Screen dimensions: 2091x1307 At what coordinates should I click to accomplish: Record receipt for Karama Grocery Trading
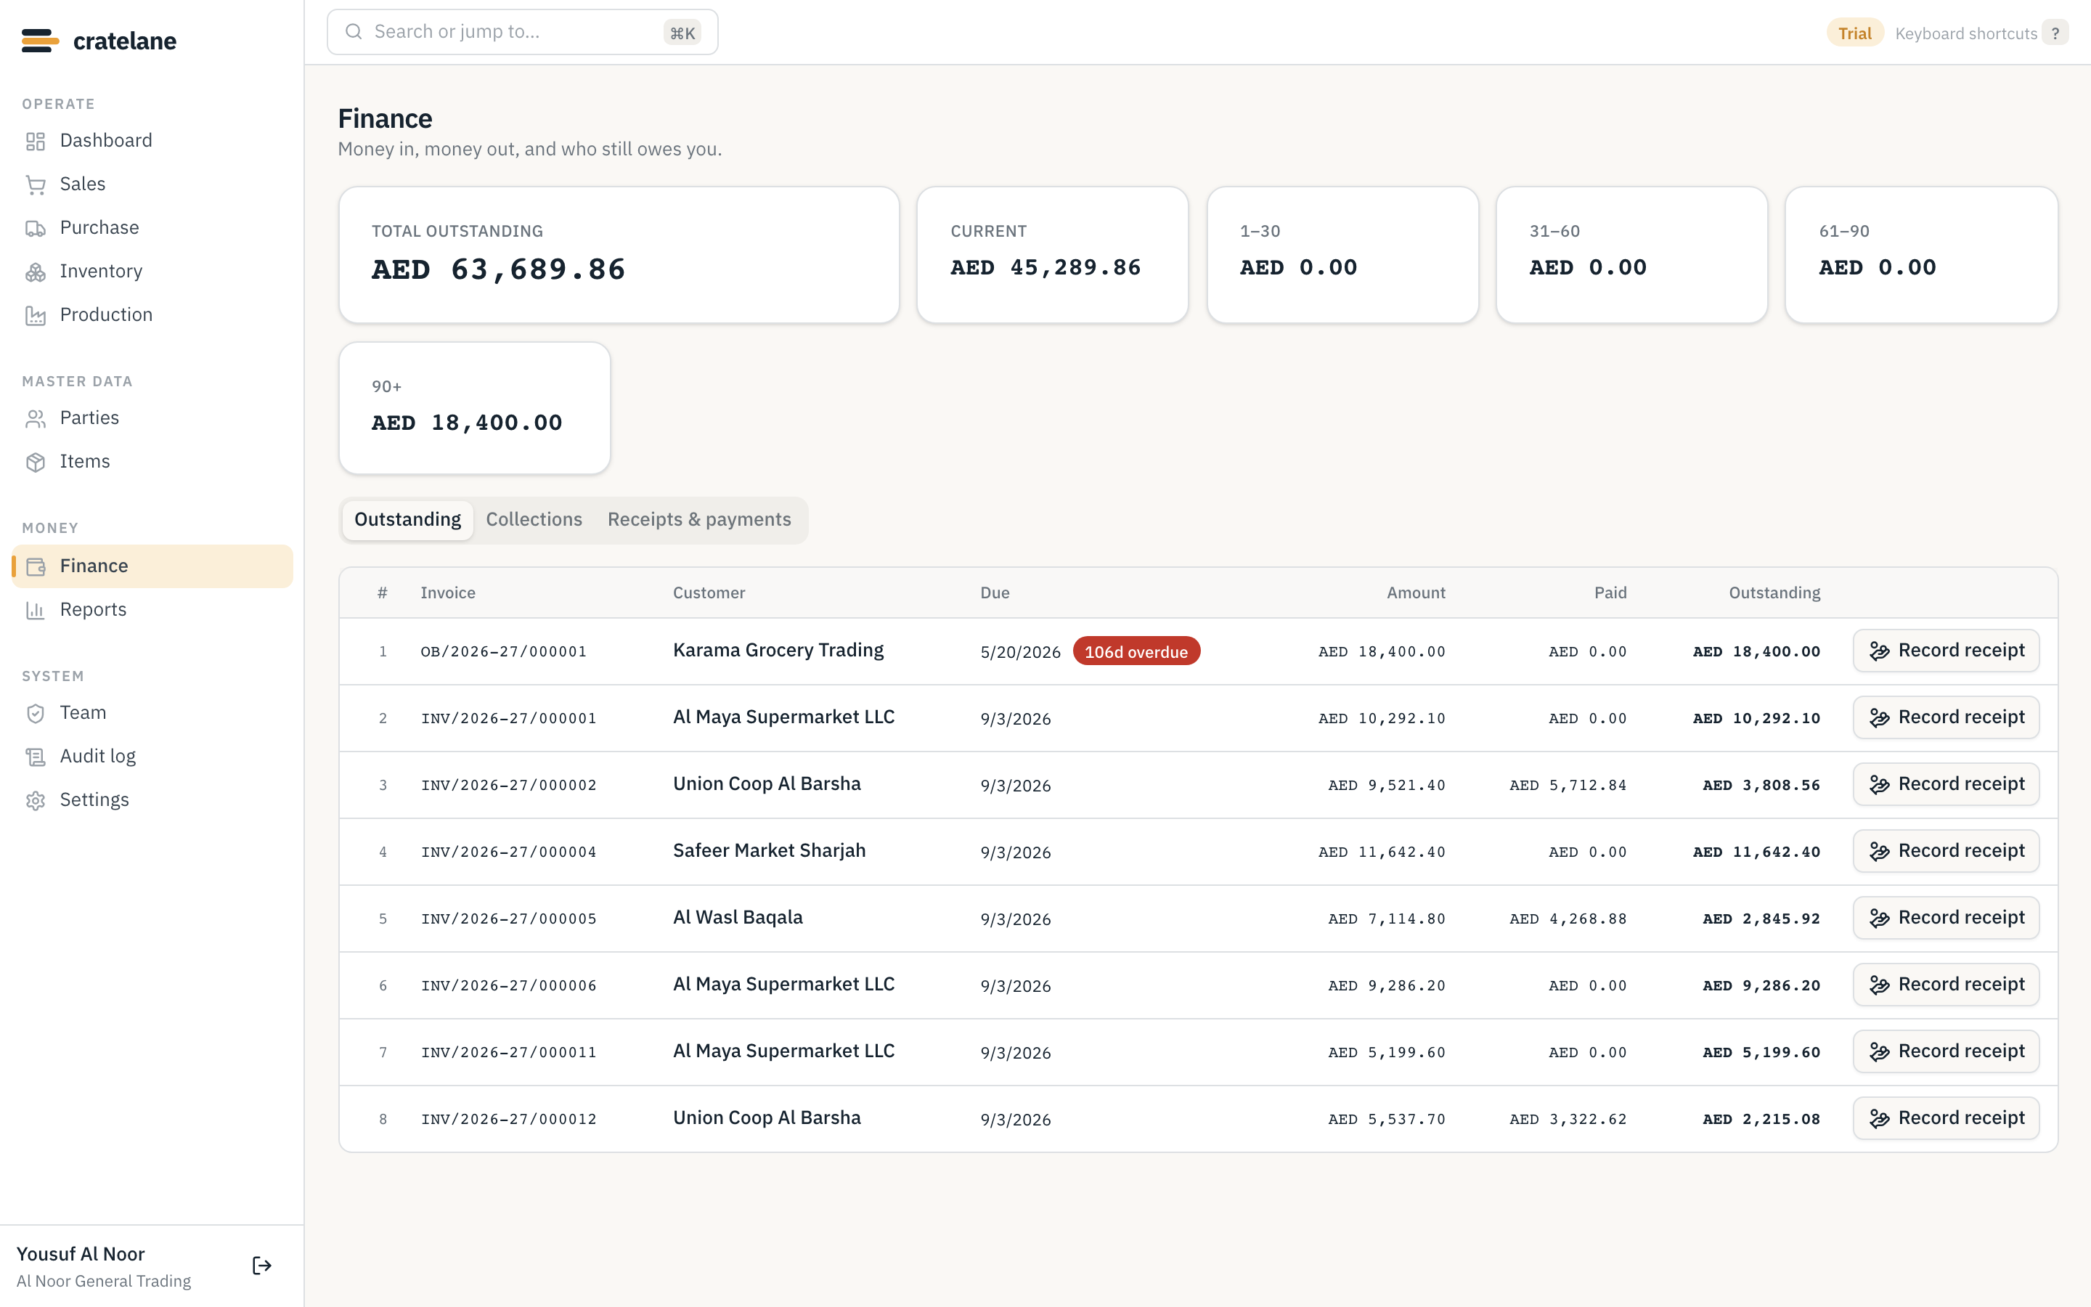coord(1946,651)
